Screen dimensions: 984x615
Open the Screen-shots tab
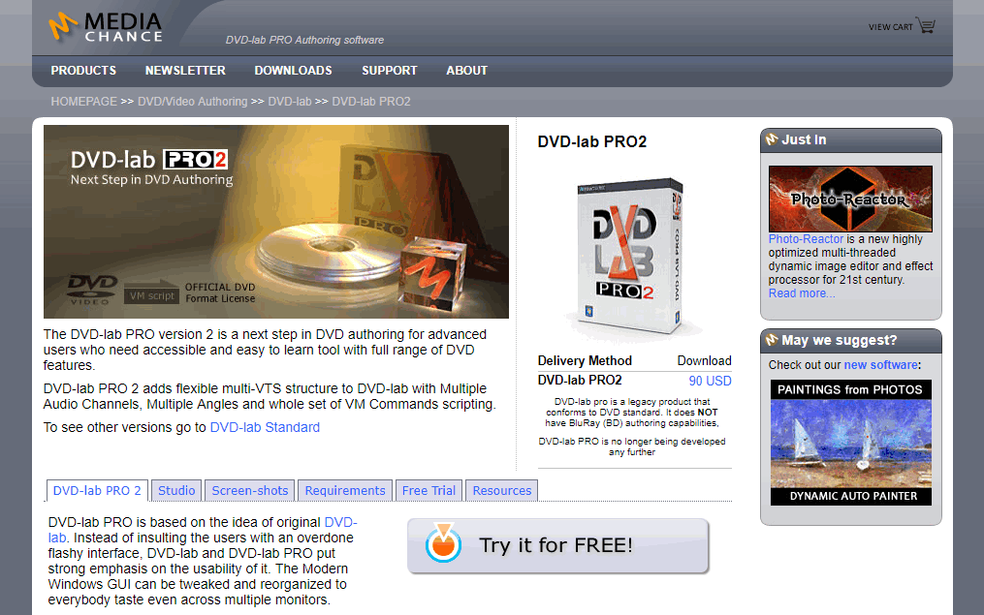tap(249, 490)
